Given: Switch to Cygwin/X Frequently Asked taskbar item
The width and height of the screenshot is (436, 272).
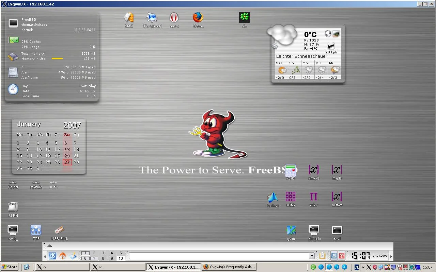Looking at the screenshot, I should tap(229, 267).
